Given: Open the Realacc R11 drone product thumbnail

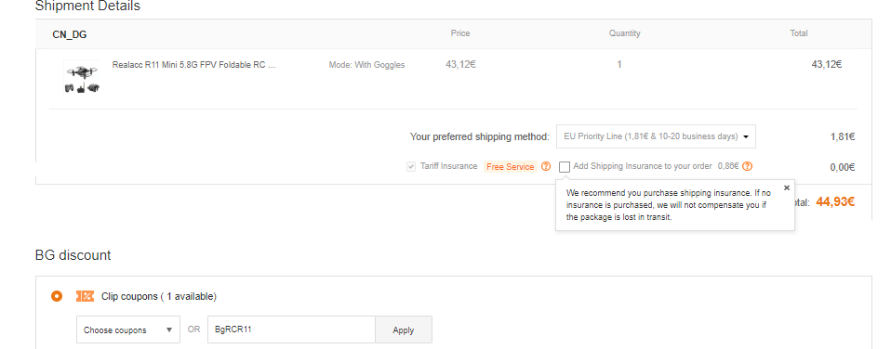Looking at the screenshot, I should [81, 77].
